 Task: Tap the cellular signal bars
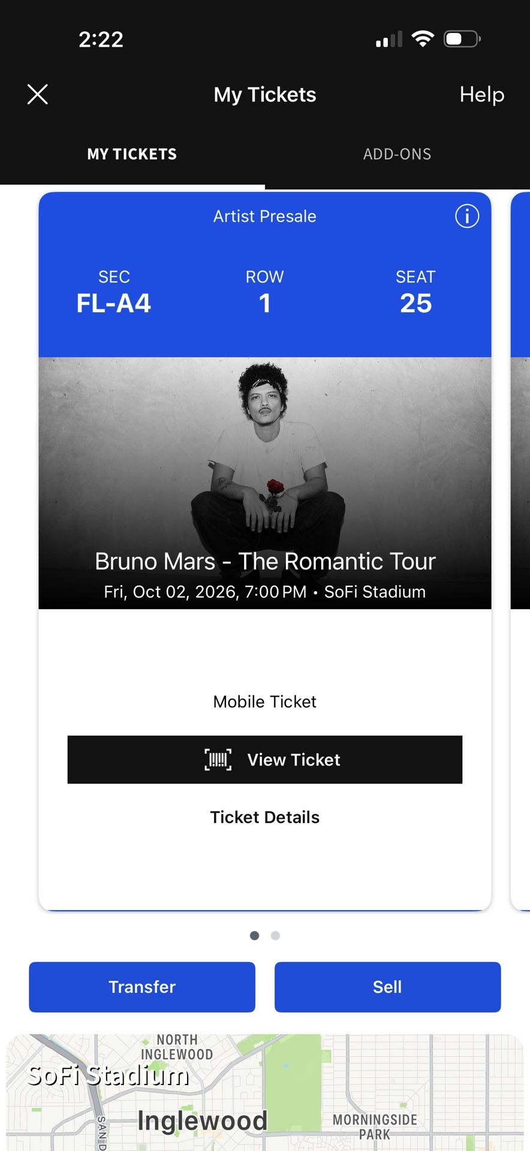tap(389, 40)
